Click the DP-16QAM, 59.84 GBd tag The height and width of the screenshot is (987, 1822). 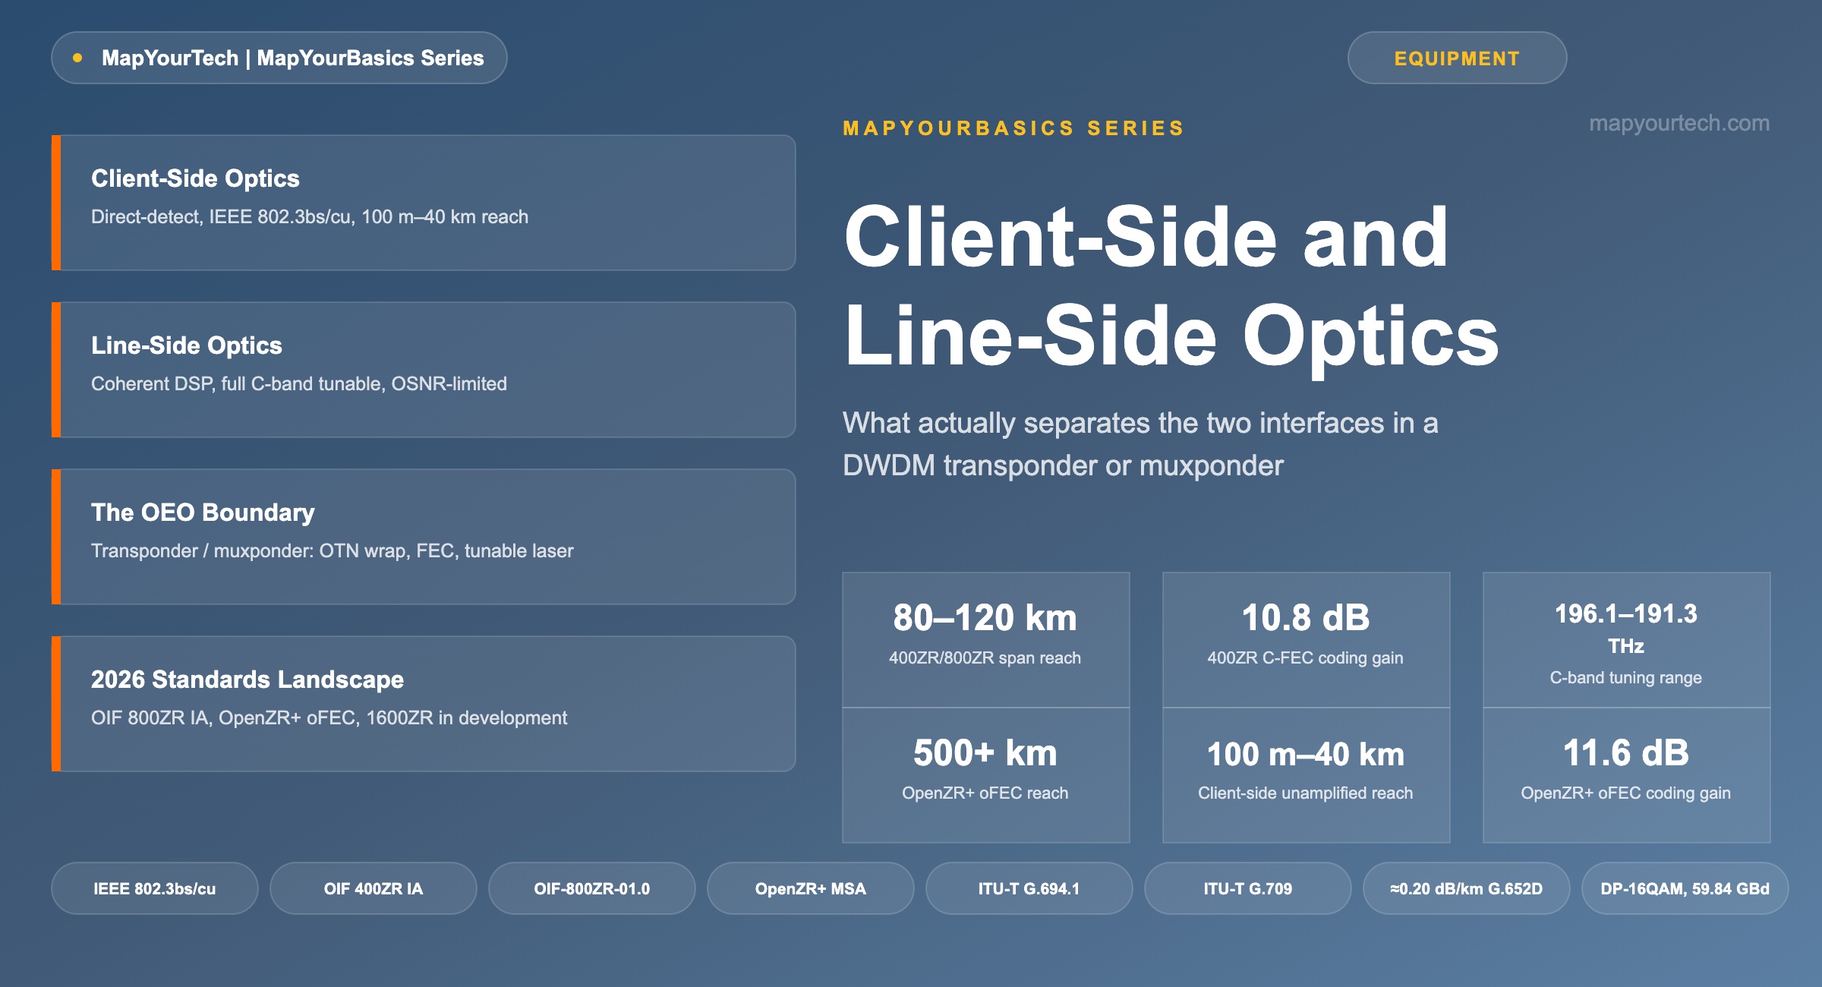[1685, 888]
